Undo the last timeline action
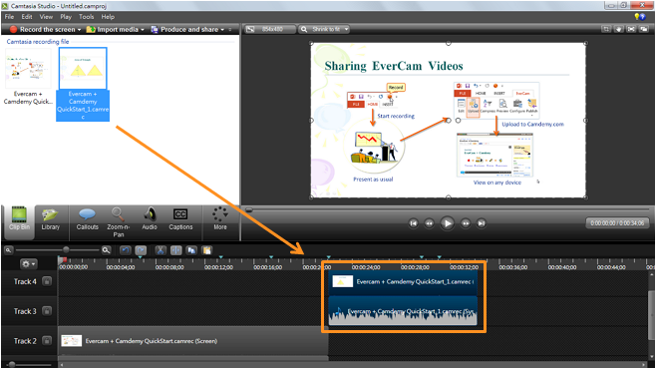The image size is (656, 369). (x=125, y=250)
